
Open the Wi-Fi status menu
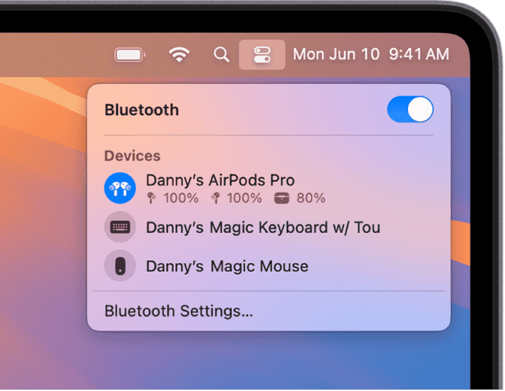pyautogui.click(x=179, y=54)
